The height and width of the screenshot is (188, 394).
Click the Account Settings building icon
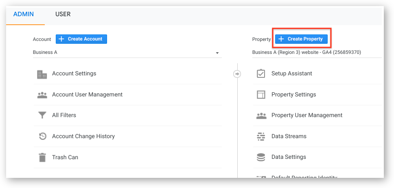click(x=42, y=74)
